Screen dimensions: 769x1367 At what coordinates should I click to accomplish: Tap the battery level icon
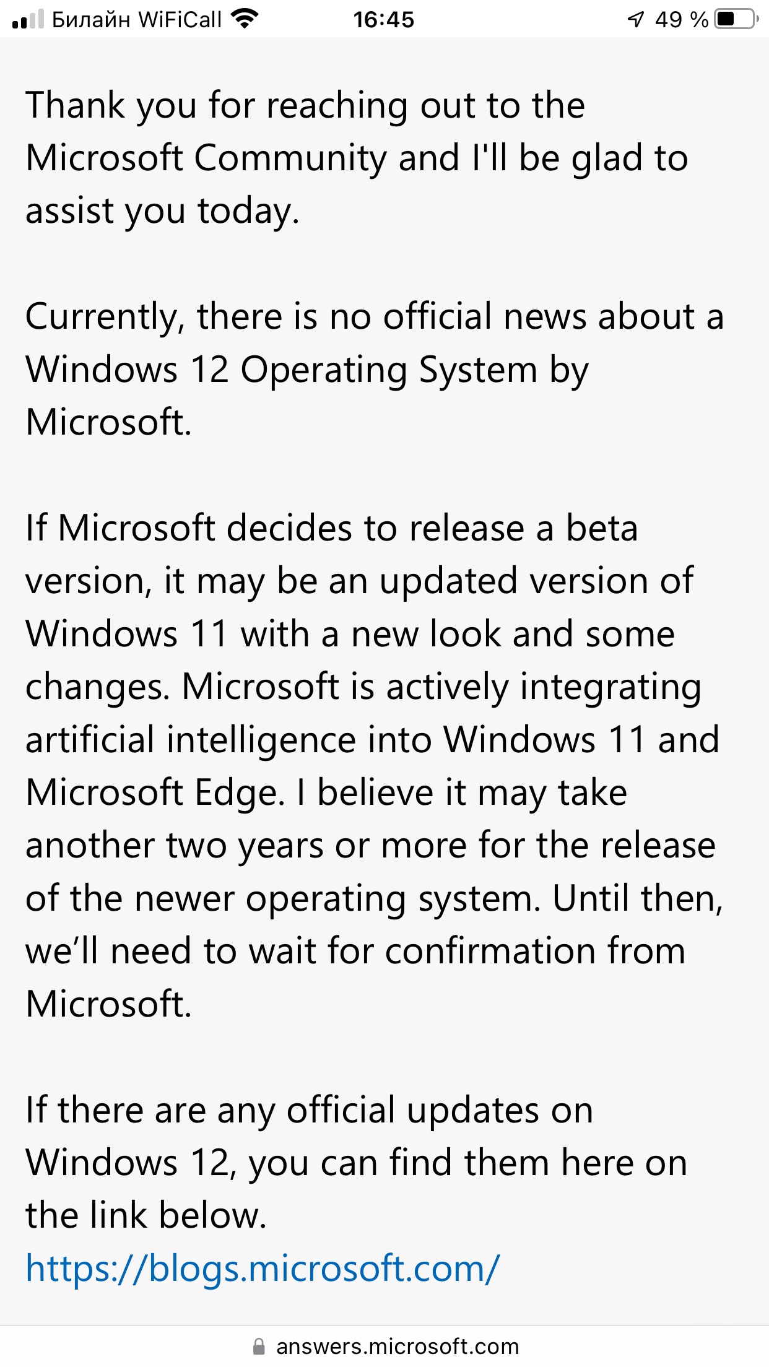736,19
